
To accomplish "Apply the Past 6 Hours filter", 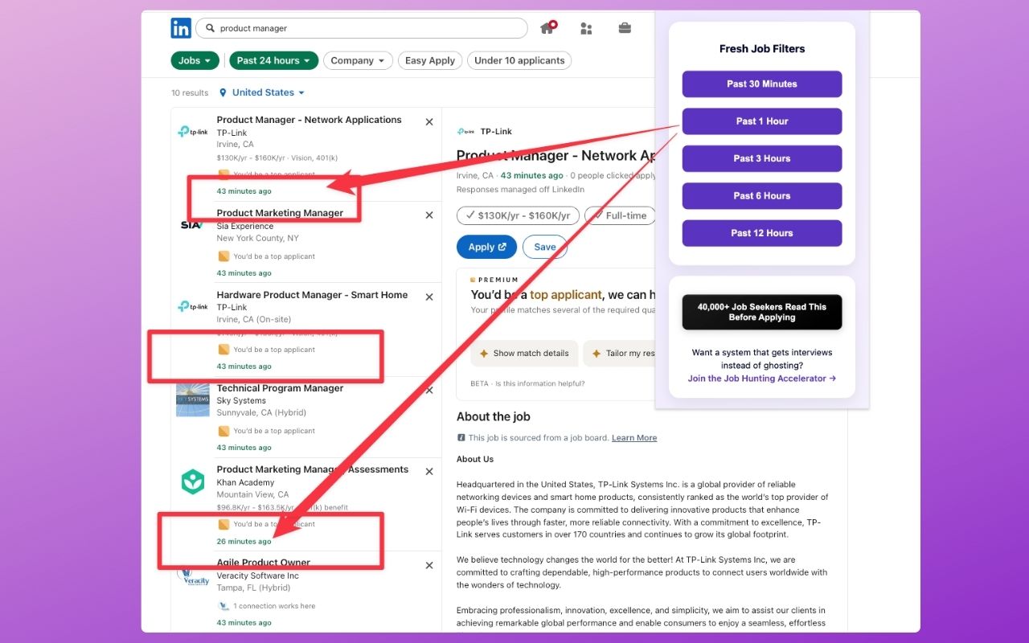I will point(762,196).
